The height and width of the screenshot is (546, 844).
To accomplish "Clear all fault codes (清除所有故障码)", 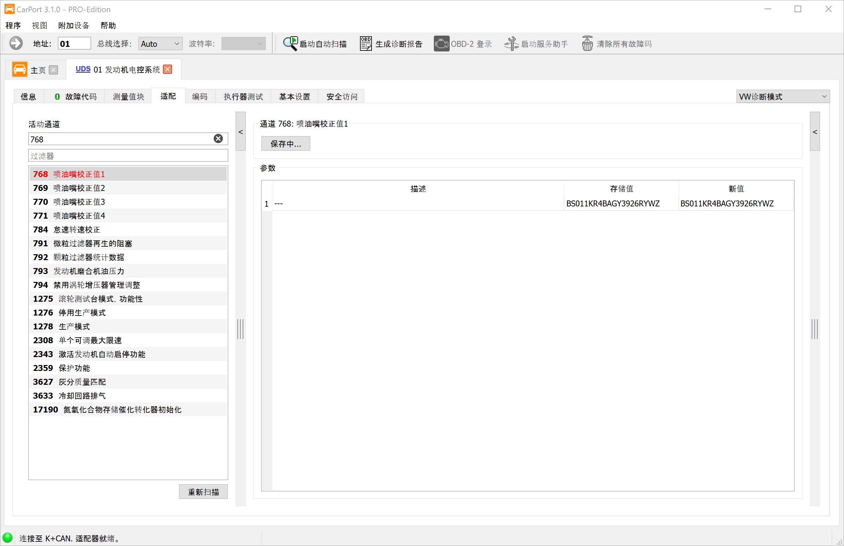I will coord(617,44).
